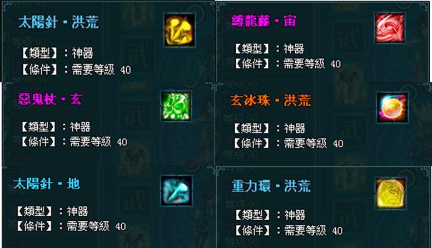Click 類型 神器 line under 惡鬼杖・玄
The image size is (432, 248).
pos(56,127)
